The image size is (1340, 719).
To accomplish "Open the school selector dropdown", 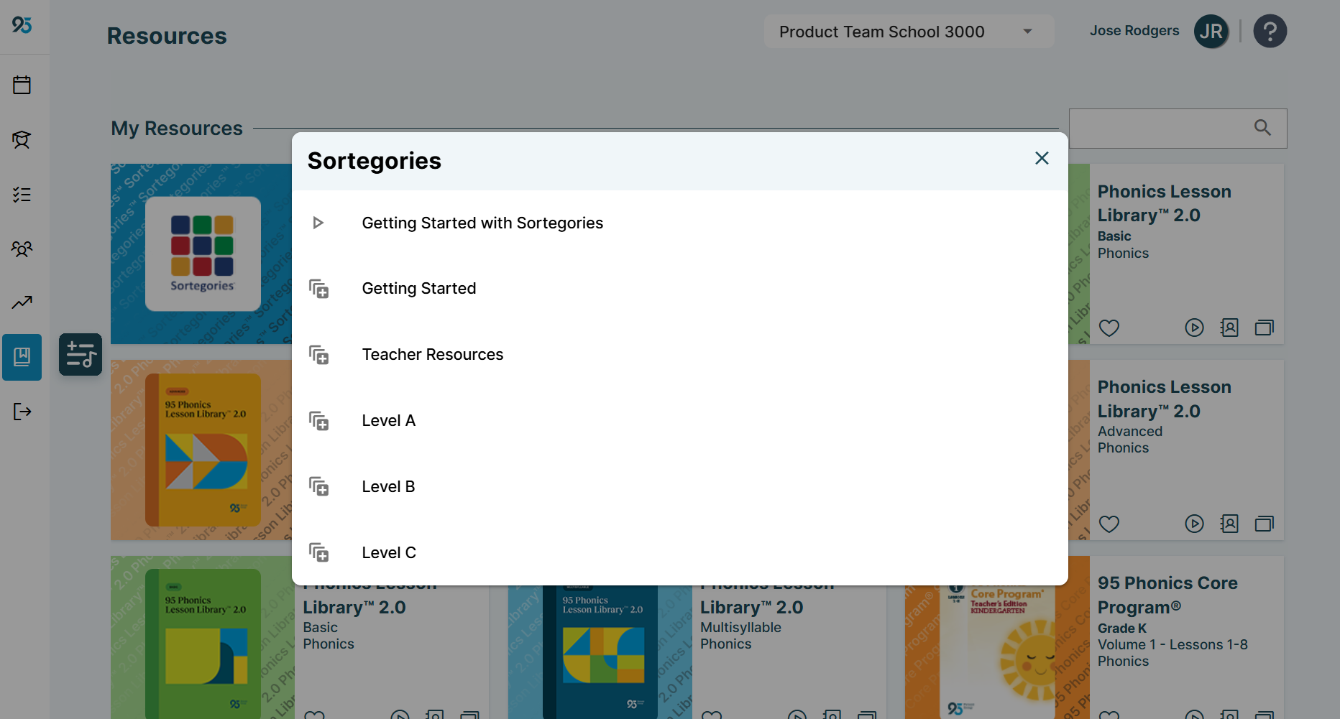I will tap(909, 32).
